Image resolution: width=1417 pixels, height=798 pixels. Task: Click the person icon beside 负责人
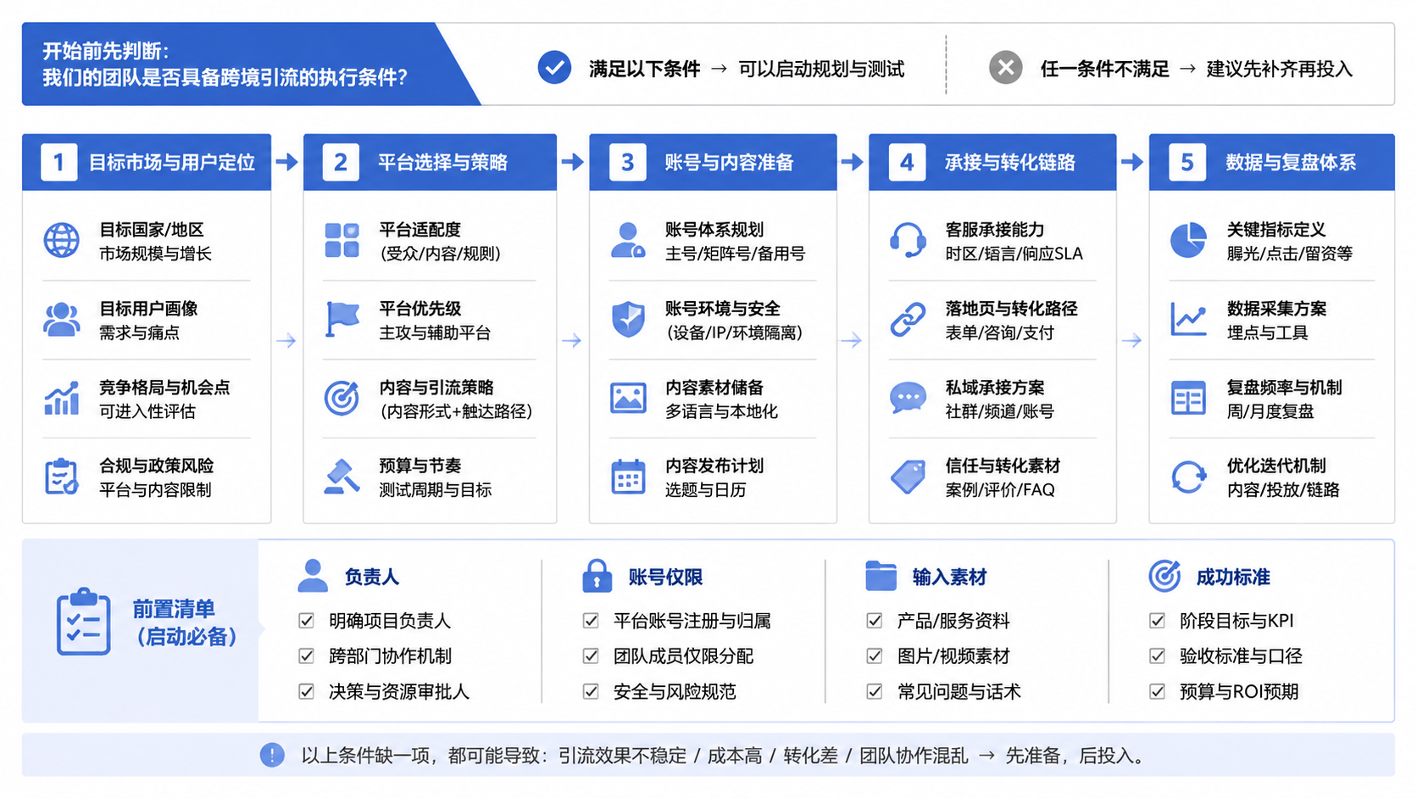[x=313, y=576]
